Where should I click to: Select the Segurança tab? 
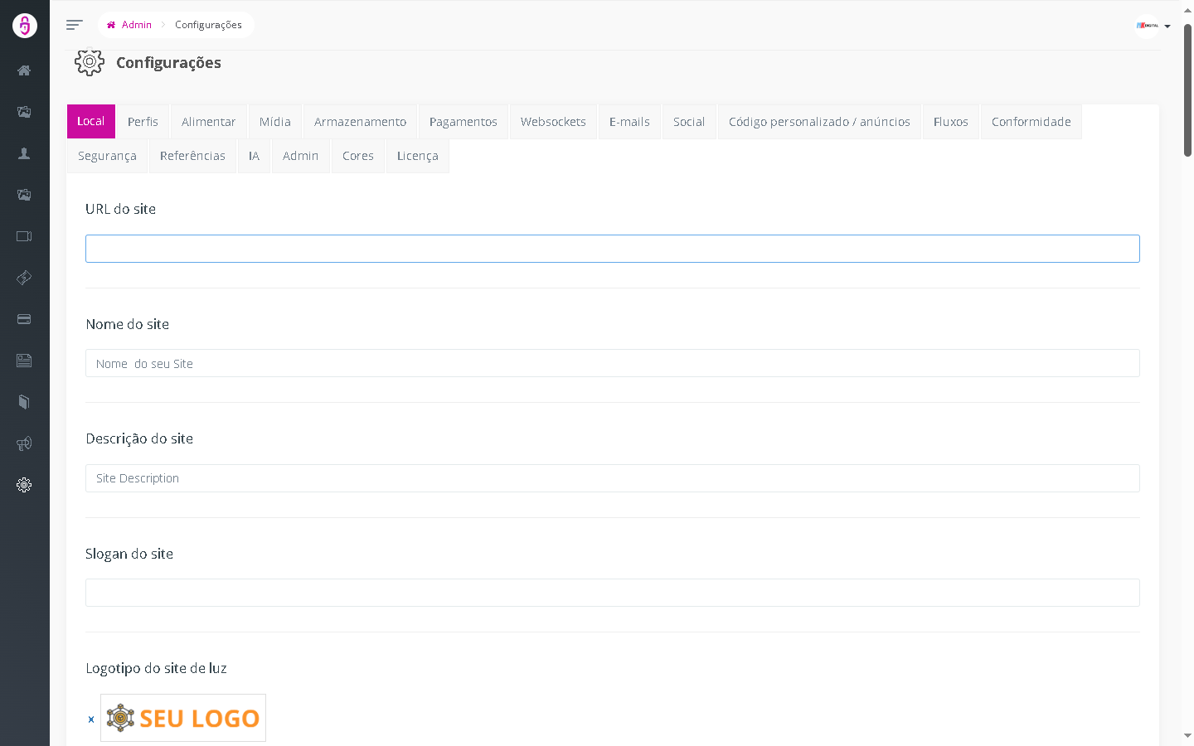(107, 156)
